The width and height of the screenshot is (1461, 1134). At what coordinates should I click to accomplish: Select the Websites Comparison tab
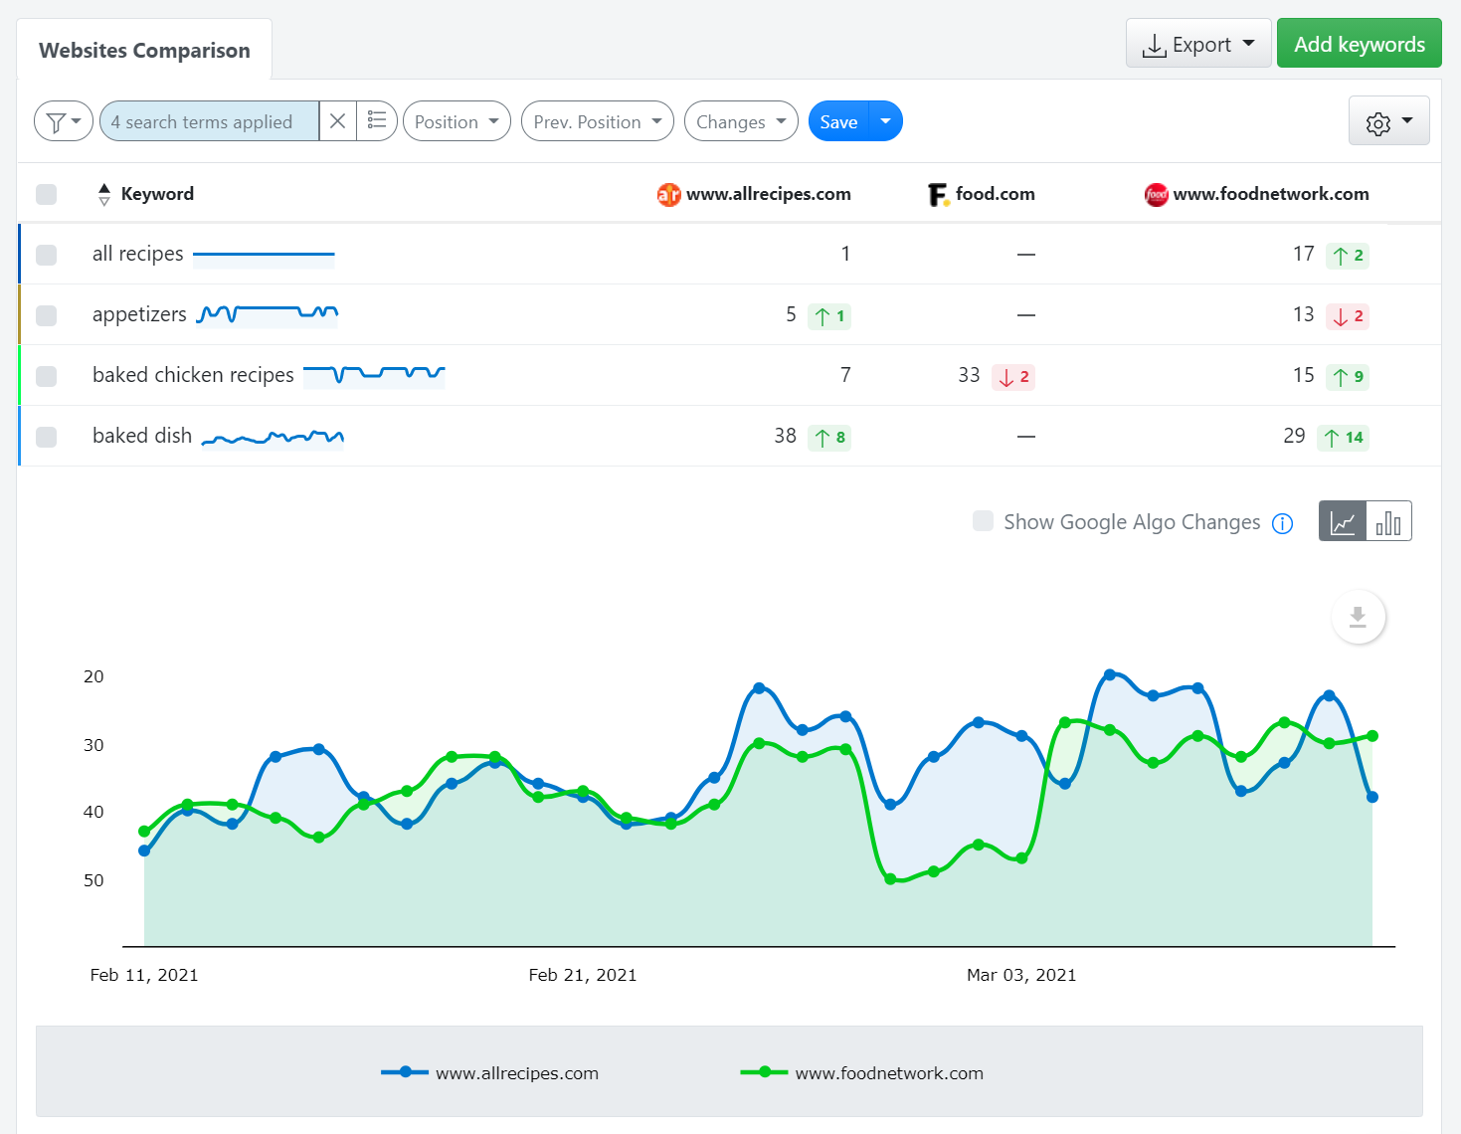(x=144, y=50)
